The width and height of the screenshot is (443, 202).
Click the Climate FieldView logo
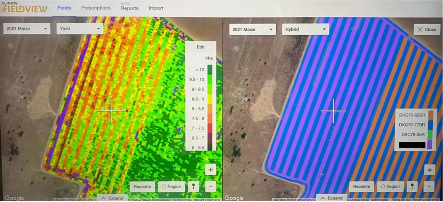pos(24,7)
